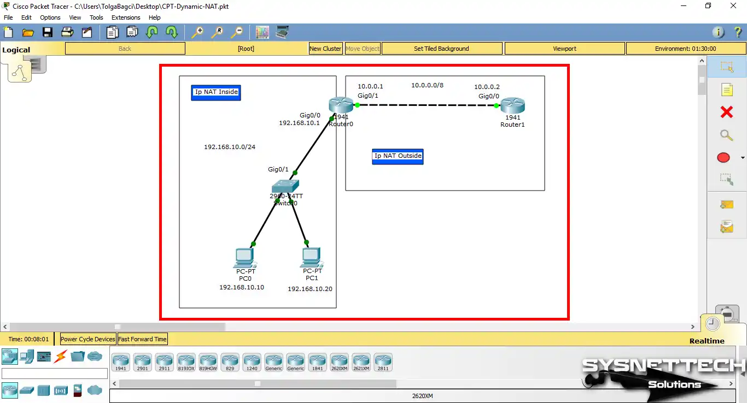
Task: Switch to the Logical workspace tab
Action: tap(15, 49)
